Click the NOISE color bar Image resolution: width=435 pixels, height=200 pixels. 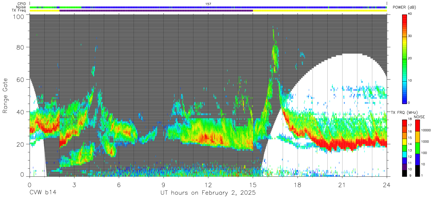[418, 147]
